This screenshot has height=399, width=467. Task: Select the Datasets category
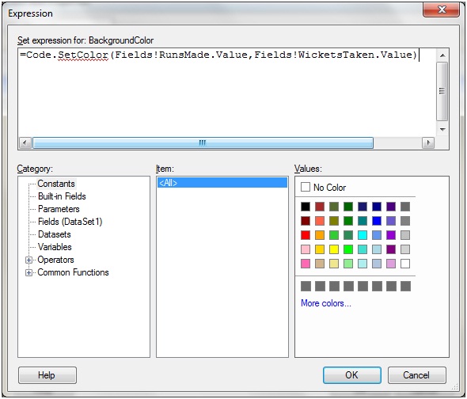click(x=54, y=234)
